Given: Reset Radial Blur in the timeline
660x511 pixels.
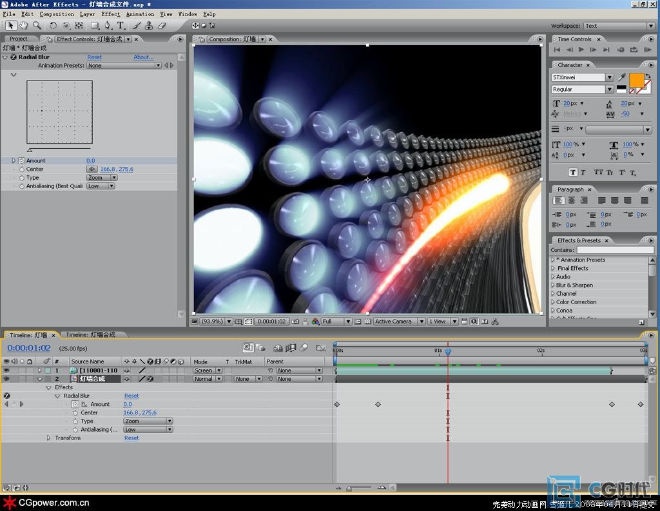Looking at the screenshot, I should 131,396.
